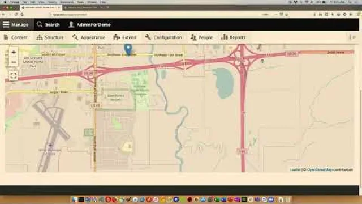The height and width of the screenshot is (204, 362).
Task: Open Finder from the Dock
Action: click(74, 199)
